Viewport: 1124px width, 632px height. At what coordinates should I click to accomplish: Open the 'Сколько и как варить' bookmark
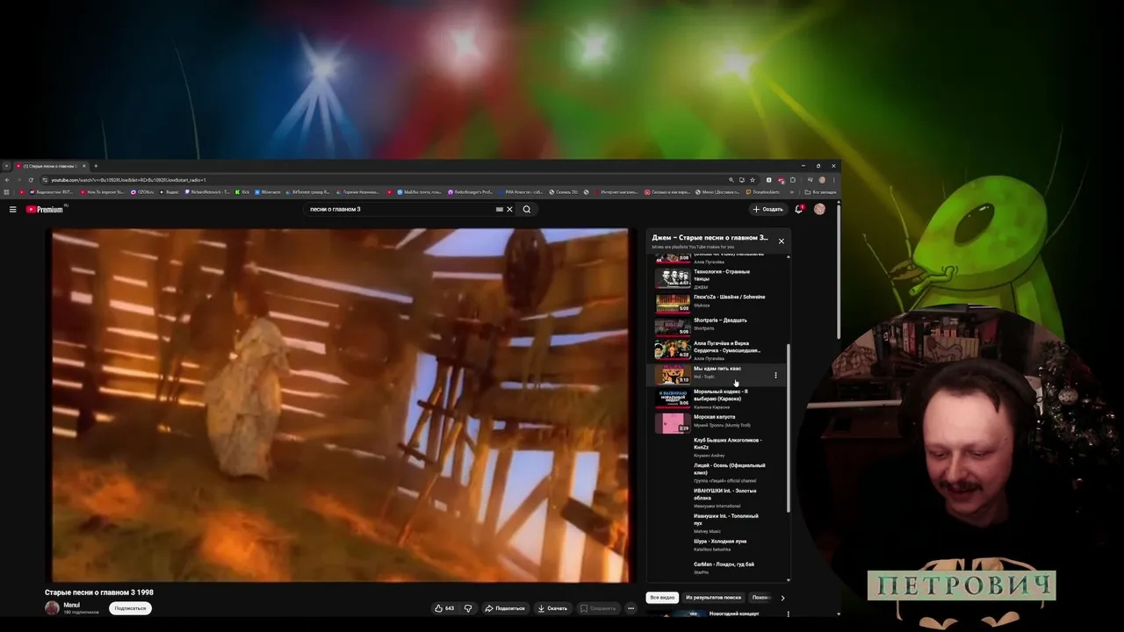(x=668, y=191)
